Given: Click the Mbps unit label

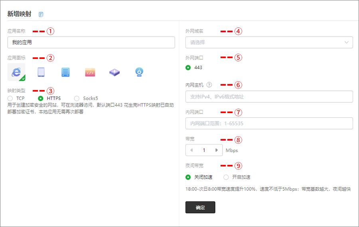Looking at the screenshot, I should (x=232, y=151).
